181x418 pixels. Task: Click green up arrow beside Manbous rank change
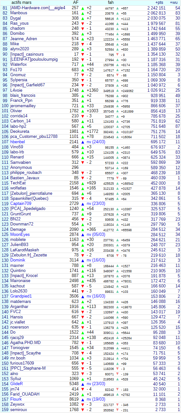click(83, 13)
